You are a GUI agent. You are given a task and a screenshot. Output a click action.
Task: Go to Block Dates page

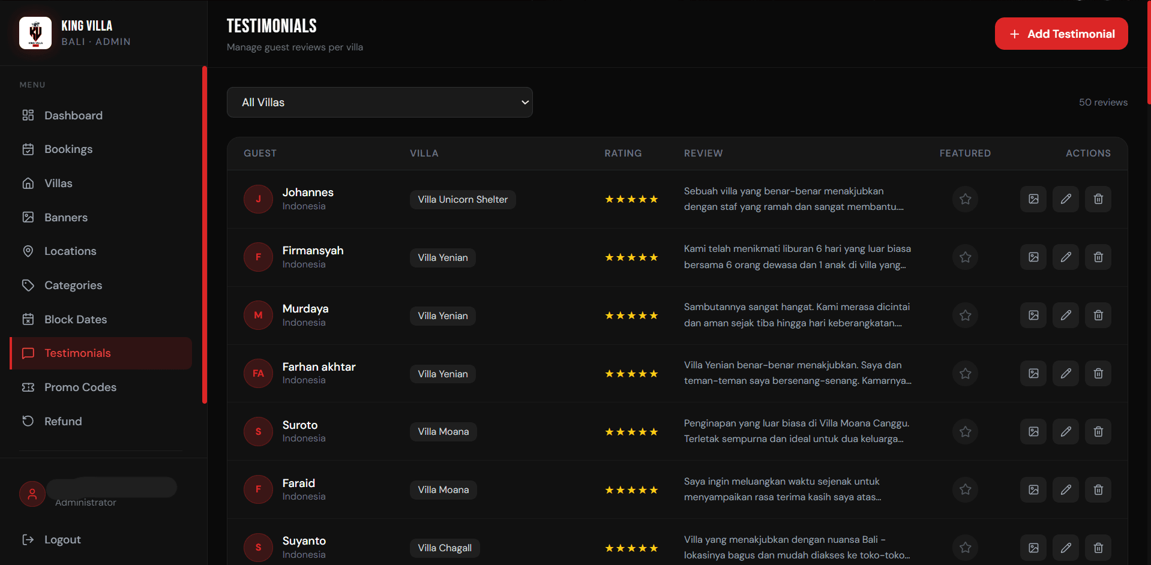(x=101, y=320)
